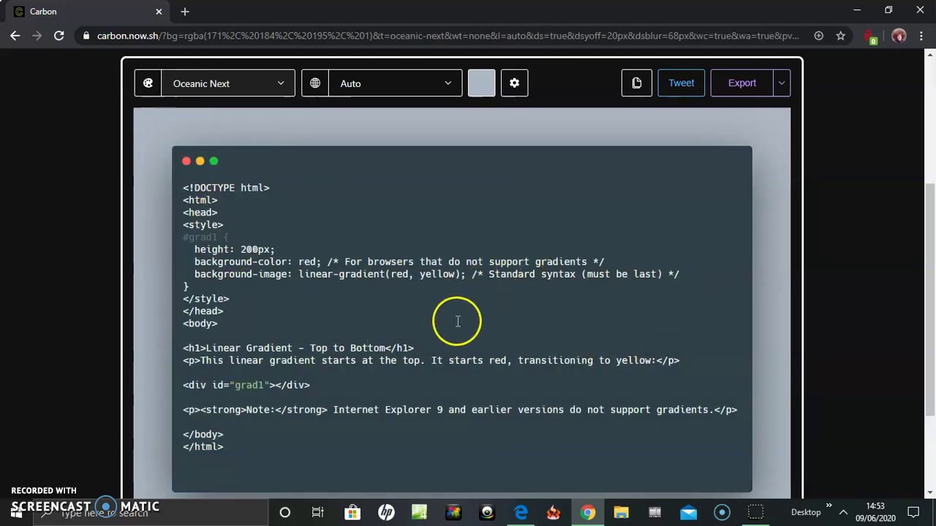Click the Internet Explorer 9 note paragraph line
Screen dimensions: 936x526
pyautogui.click(x=460, y=410)
